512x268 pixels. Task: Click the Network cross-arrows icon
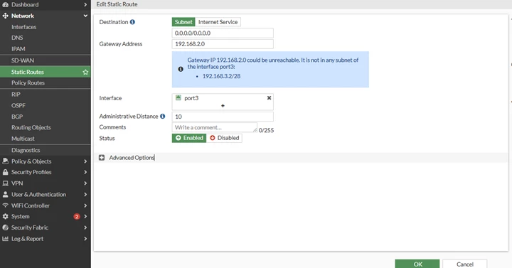pos(5,16)
